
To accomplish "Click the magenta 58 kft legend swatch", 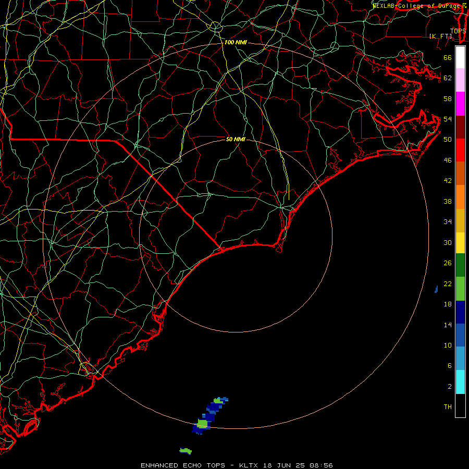I will [x=460, y=104].
